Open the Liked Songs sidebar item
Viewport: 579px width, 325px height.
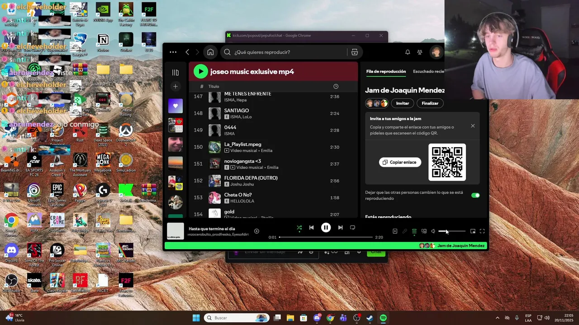(x=176, y=106)
